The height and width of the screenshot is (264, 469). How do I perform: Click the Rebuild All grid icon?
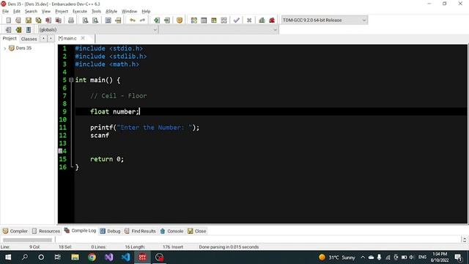coord(224,21)
